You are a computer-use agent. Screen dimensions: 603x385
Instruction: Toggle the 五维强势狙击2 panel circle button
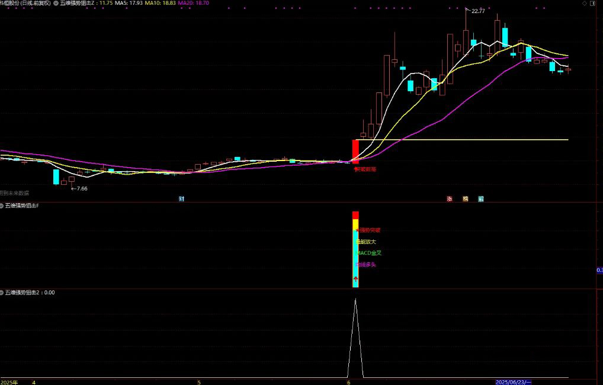coord(2,293)
